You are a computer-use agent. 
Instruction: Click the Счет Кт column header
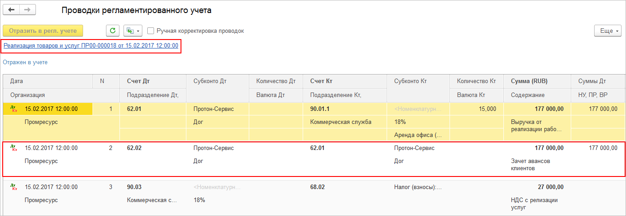click(x=321, y=81)
